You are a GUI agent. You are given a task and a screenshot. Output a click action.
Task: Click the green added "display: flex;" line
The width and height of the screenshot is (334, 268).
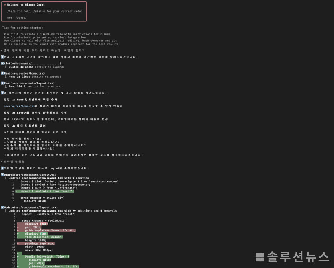pos(33,234)
